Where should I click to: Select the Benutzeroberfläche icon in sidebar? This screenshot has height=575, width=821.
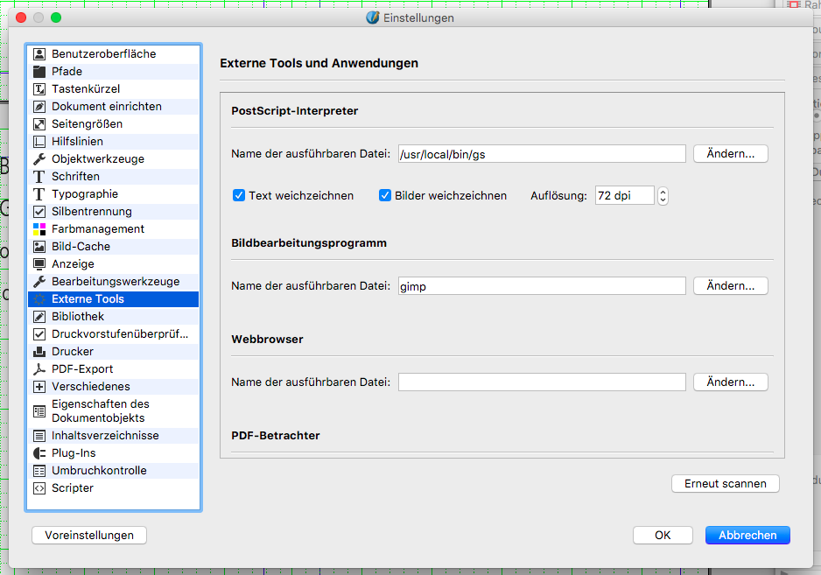39,54
